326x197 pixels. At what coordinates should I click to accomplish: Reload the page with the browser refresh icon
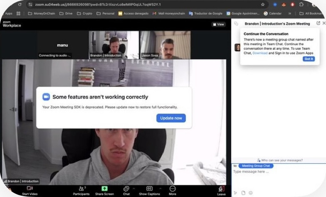tap(20, 4)
